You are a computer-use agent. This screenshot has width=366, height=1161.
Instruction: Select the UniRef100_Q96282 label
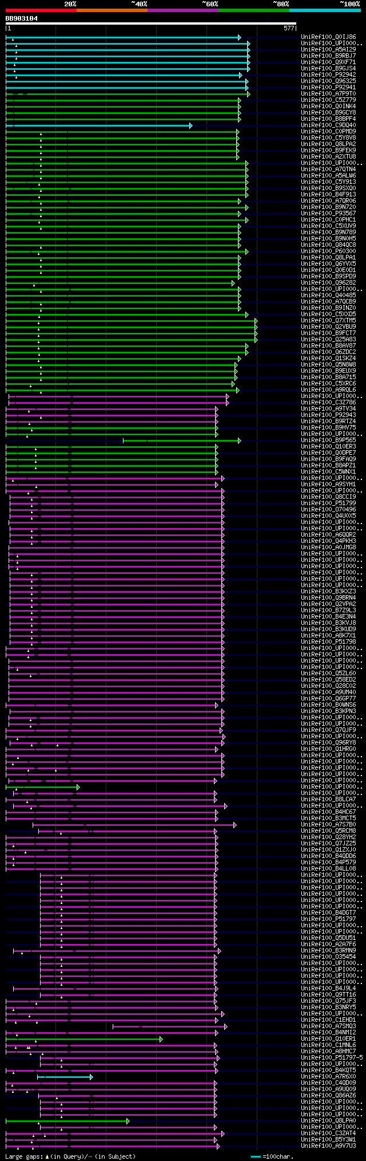tap(328, 283)
